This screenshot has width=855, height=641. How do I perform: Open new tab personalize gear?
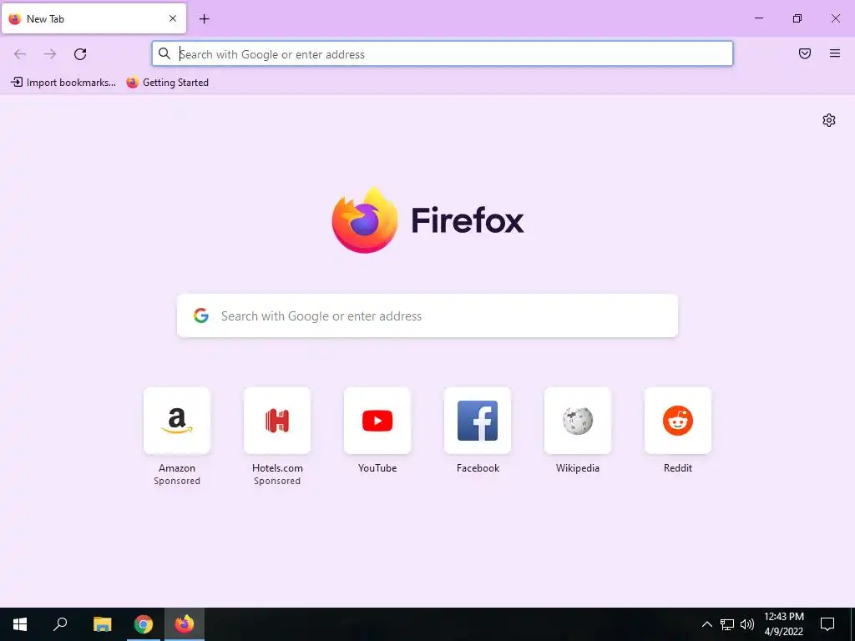829,120
